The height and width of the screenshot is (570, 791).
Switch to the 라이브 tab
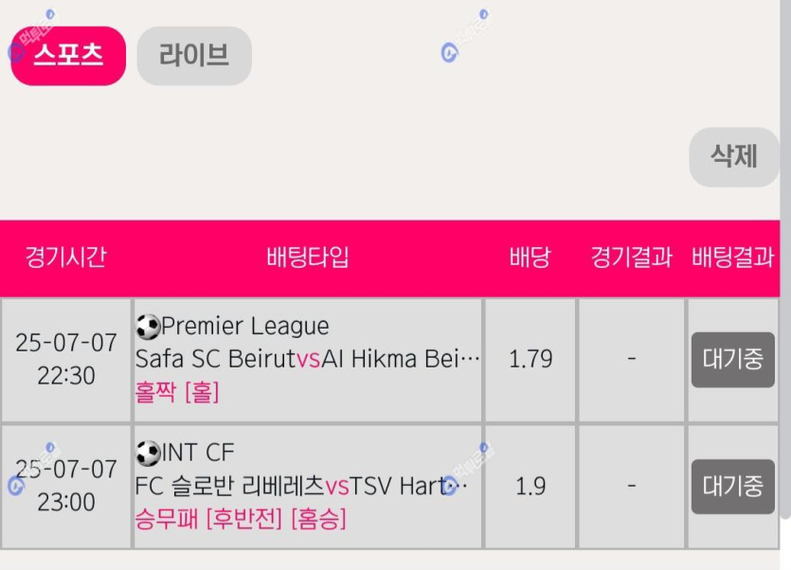(194, 56)
